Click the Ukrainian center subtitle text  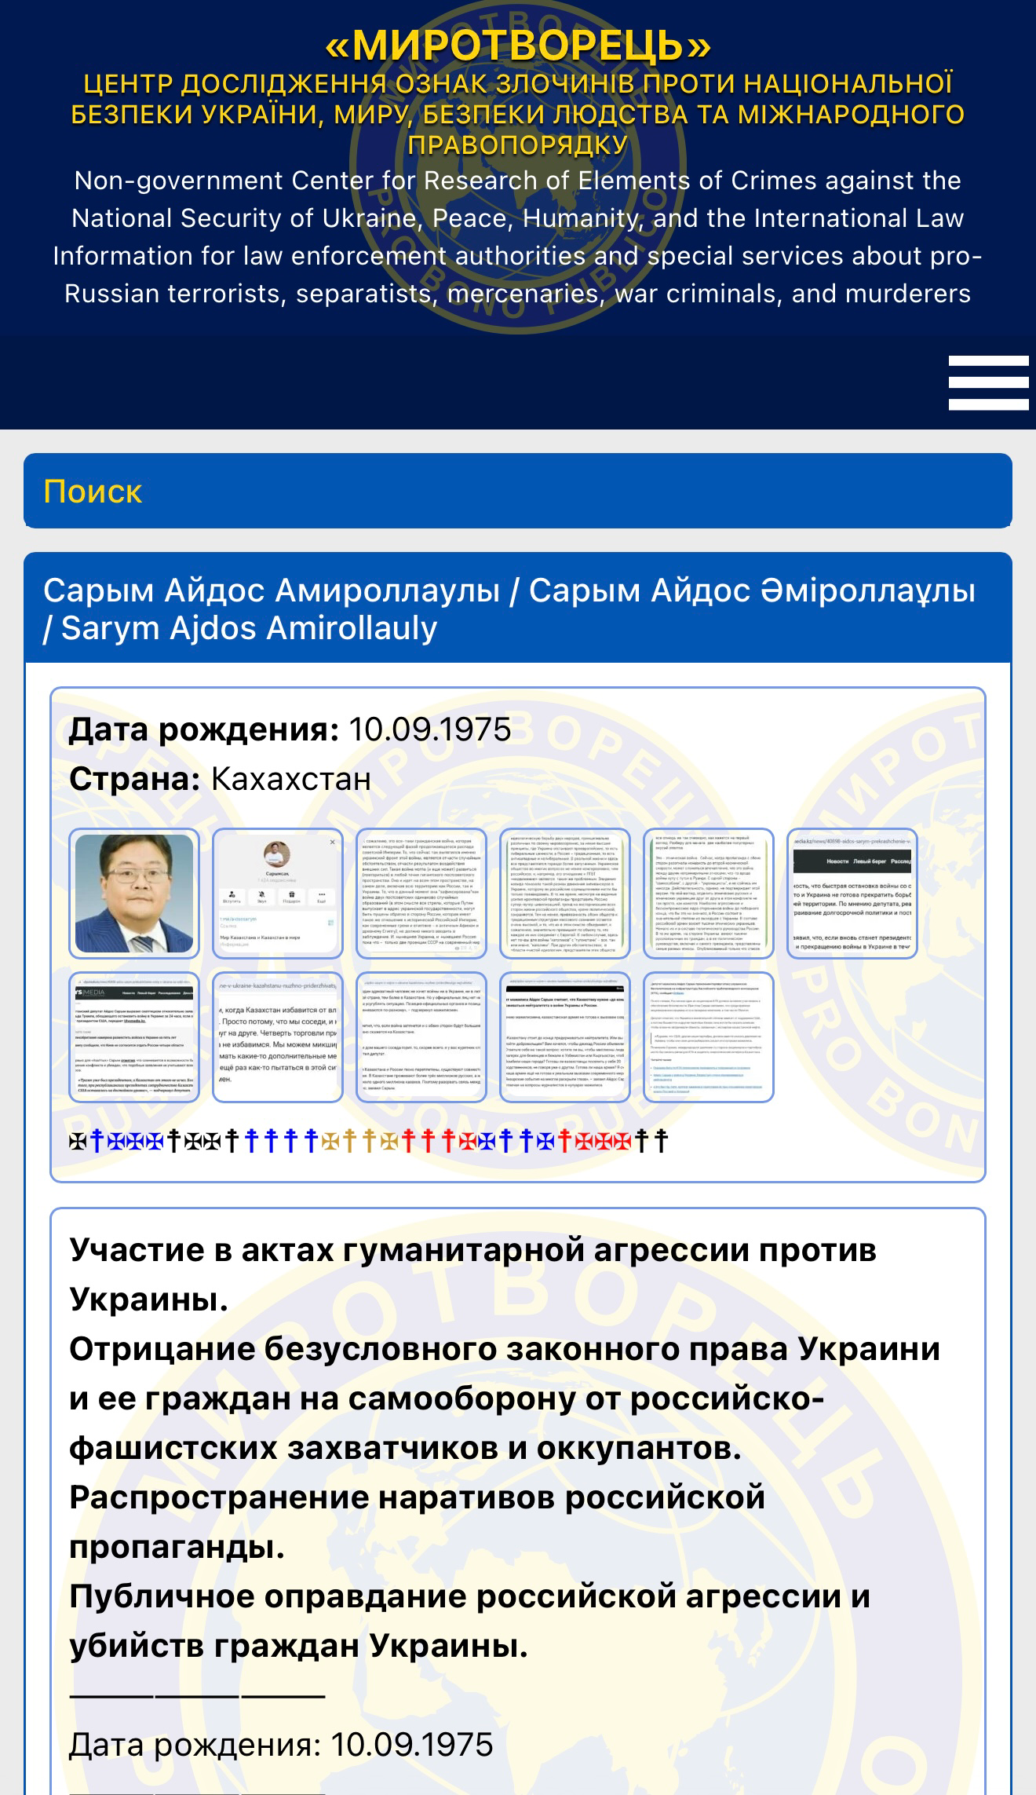518,115
